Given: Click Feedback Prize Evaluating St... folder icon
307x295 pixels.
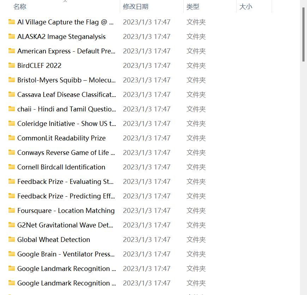Looking at the screenshot, I should [12, 181].
